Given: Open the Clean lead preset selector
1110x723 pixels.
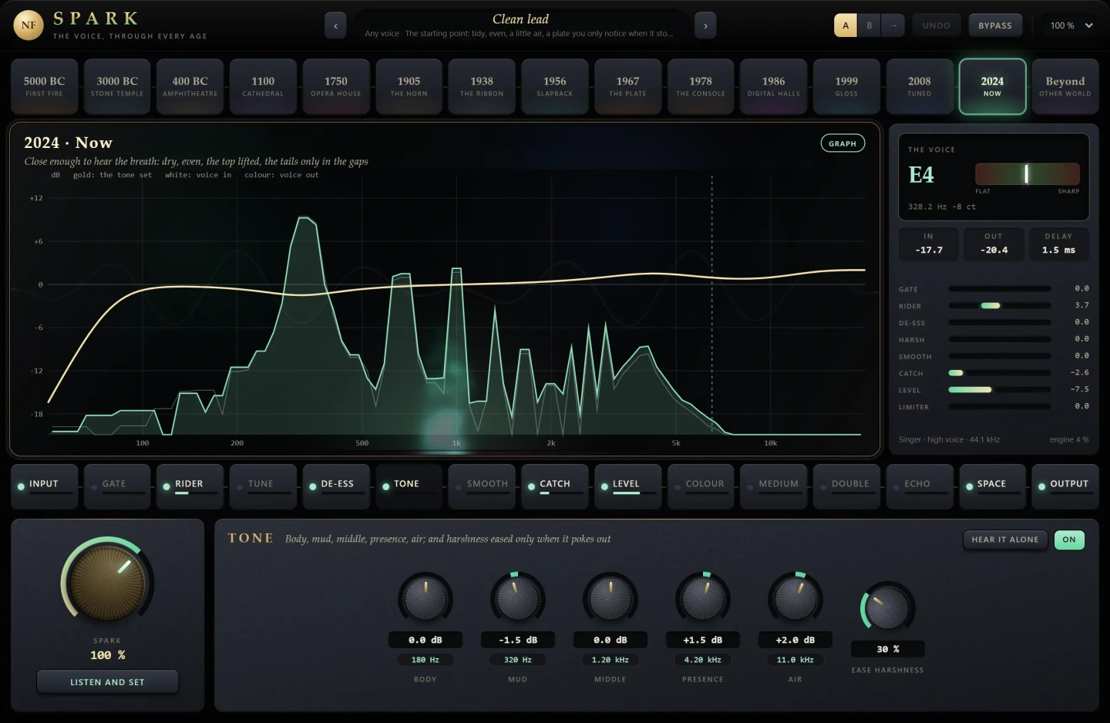Looking at the screenshot, I should click(520, 25).
